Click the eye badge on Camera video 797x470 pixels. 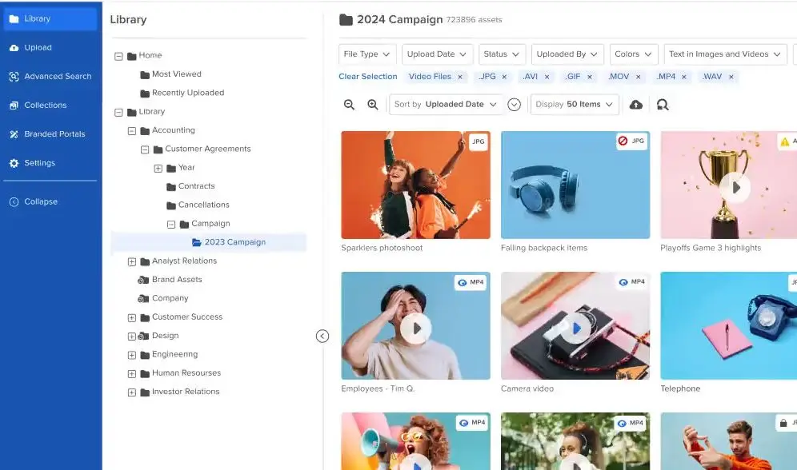(623, 282)
